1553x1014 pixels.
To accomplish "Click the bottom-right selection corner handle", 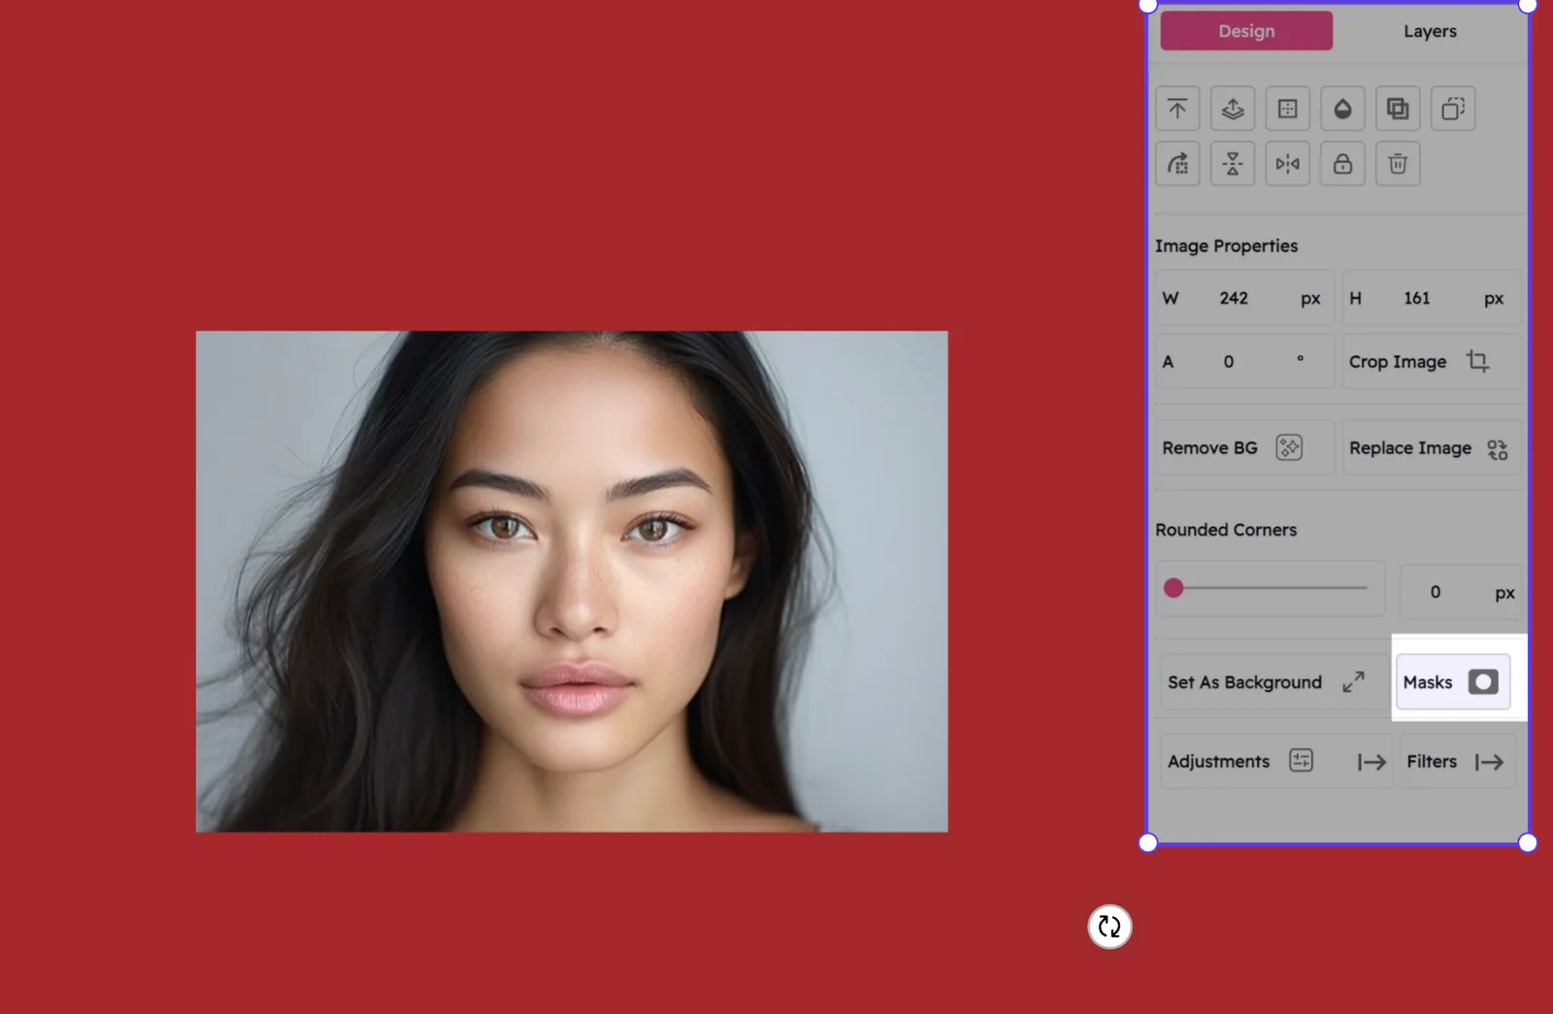I will (x=1527, y=843).
